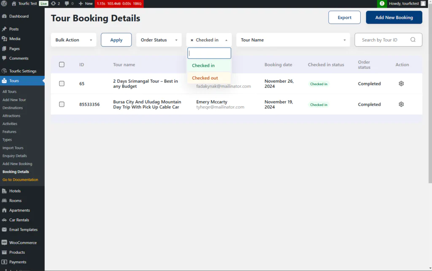Tick the checkbox for booking 85533356
Screen dimensions: 432x271
click(x=62, y=104)
